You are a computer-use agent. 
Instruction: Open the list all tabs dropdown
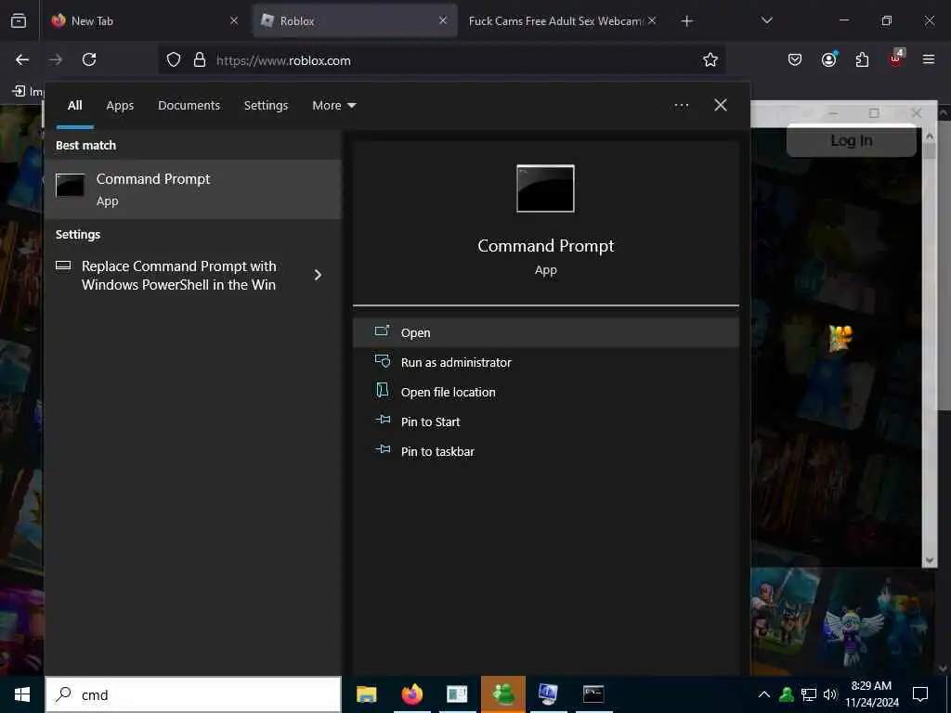click(766, 20)
